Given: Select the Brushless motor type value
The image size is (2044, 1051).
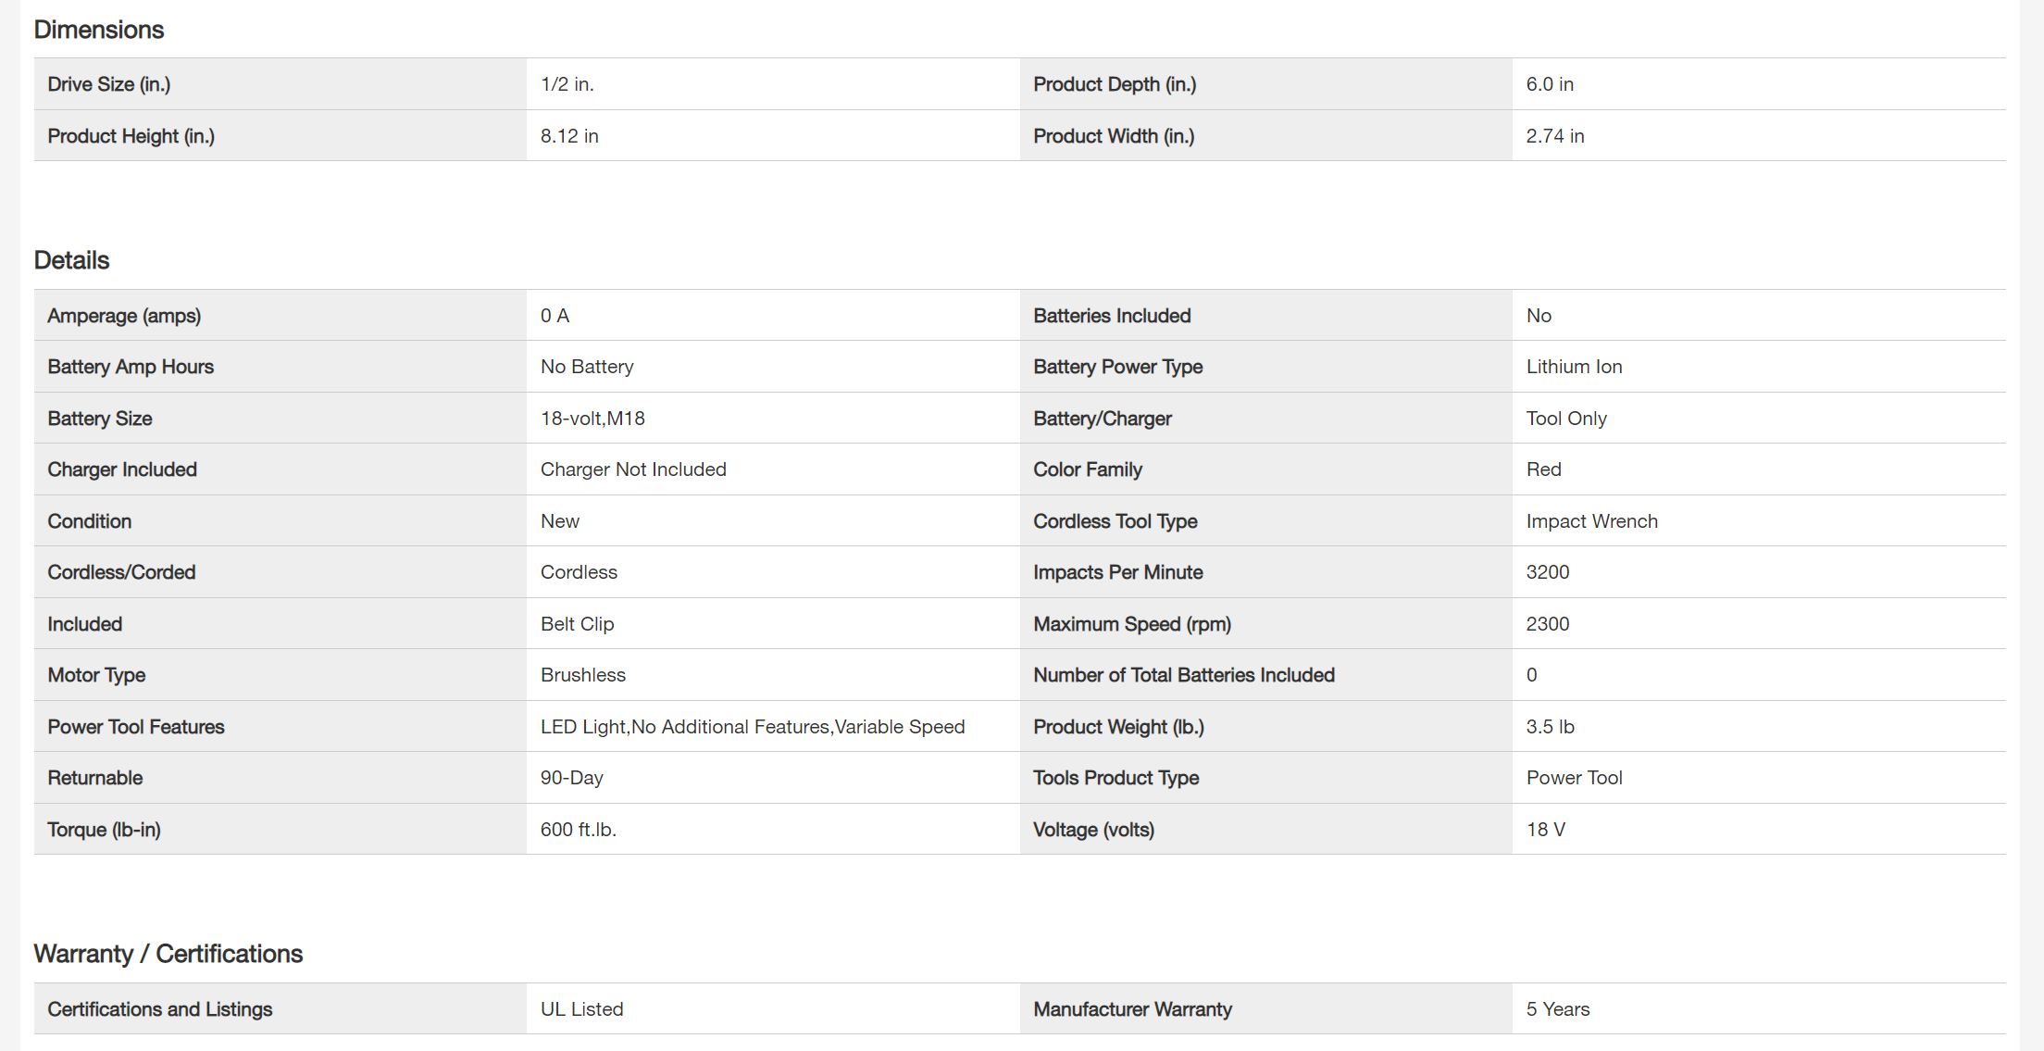Looking at the screenshot, I should click(583, 675).
